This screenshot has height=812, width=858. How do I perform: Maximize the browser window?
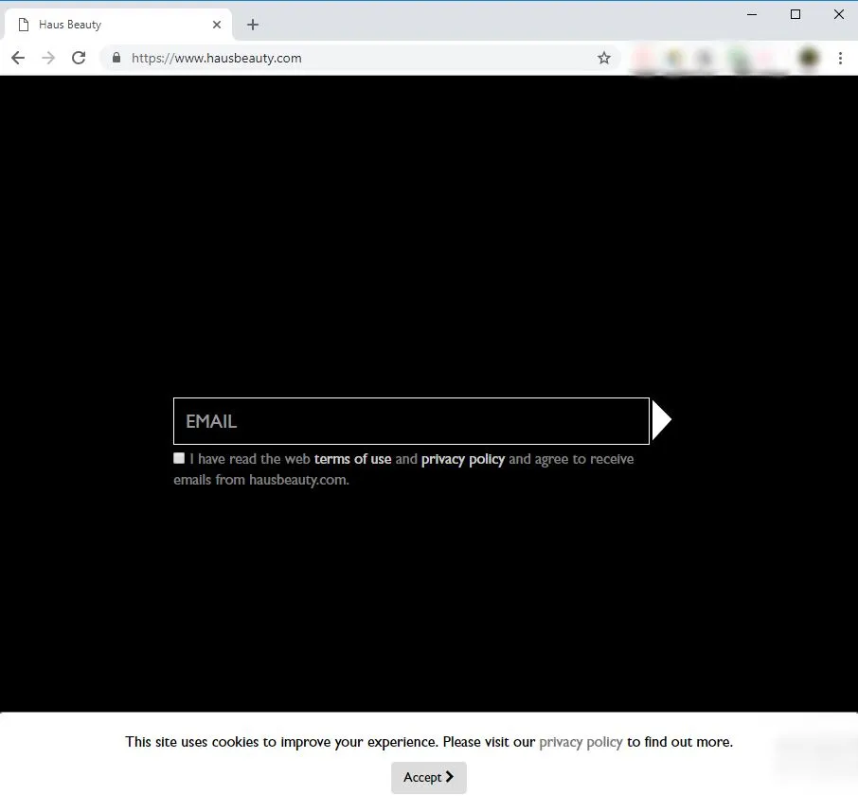[x=795, y=14]
